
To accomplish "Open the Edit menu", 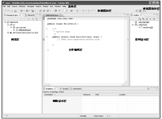I will coord(9,6).
